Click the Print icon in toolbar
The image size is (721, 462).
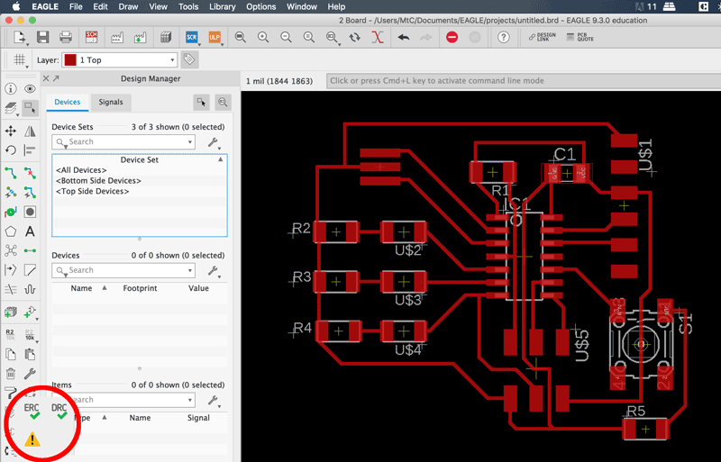(66, 37)
